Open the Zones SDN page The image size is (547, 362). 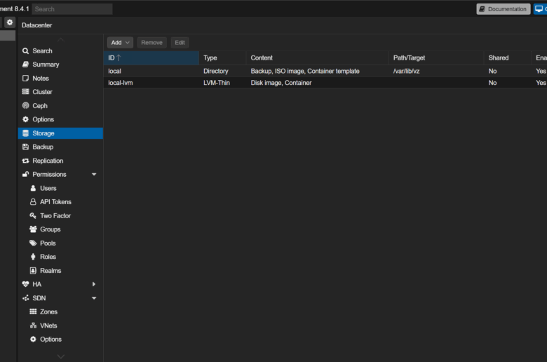pyautogui.click(x=60, y=311)
